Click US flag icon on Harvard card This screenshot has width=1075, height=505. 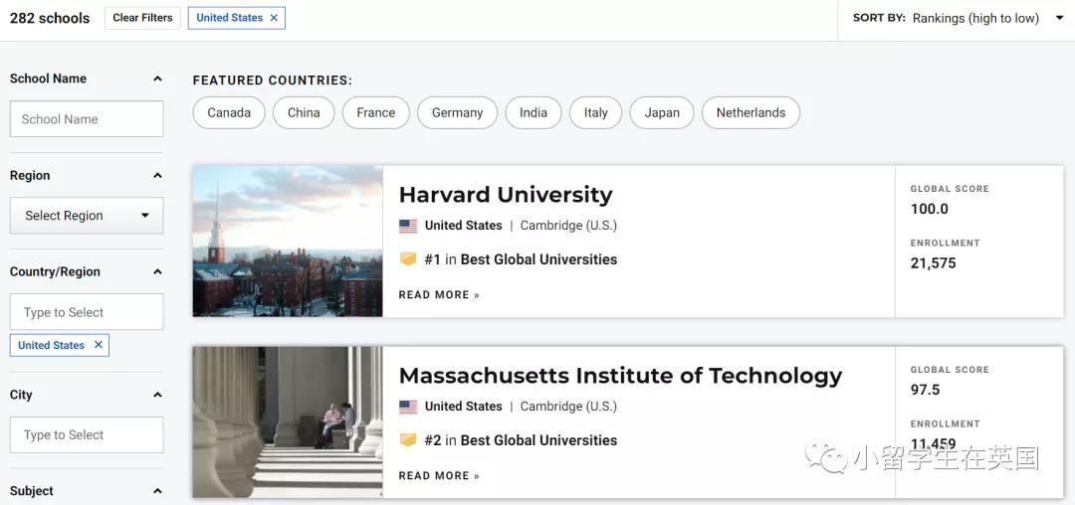pyautogui.click(x=408, y=226)
